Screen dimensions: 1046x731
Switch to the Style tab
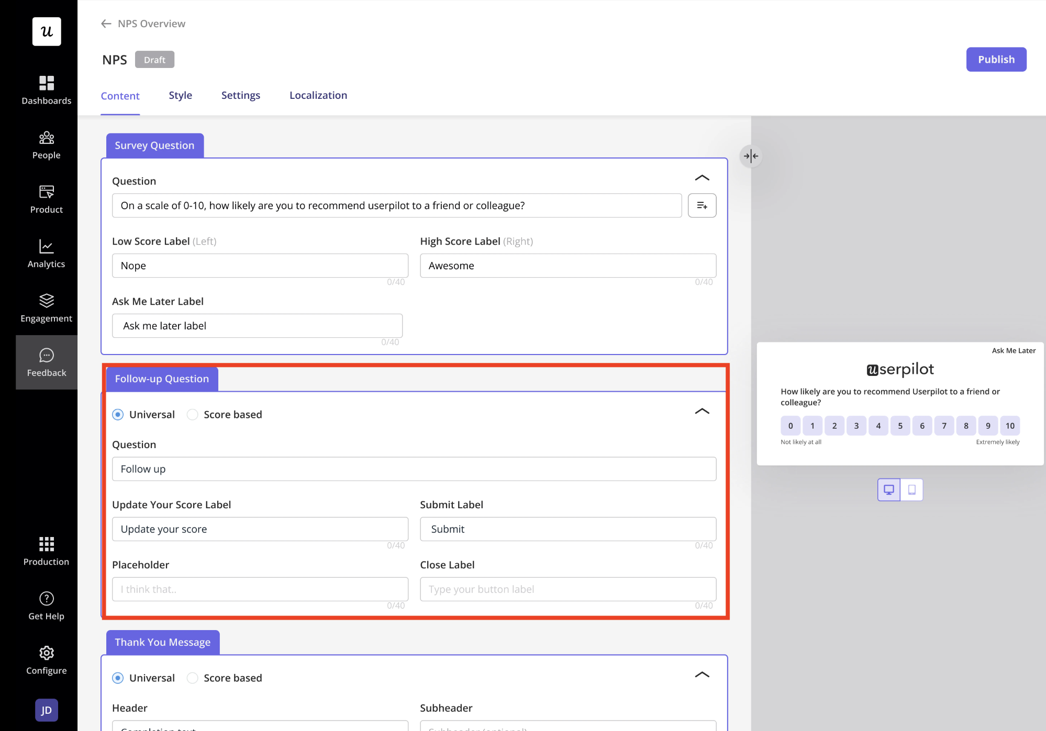click(181, 95)
